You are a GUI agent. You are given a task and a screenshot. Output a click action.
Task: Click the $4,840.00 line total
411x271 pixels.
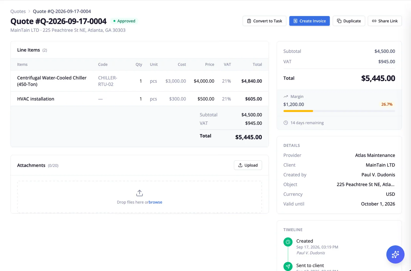pyautogui.click(x=251, y=81)
